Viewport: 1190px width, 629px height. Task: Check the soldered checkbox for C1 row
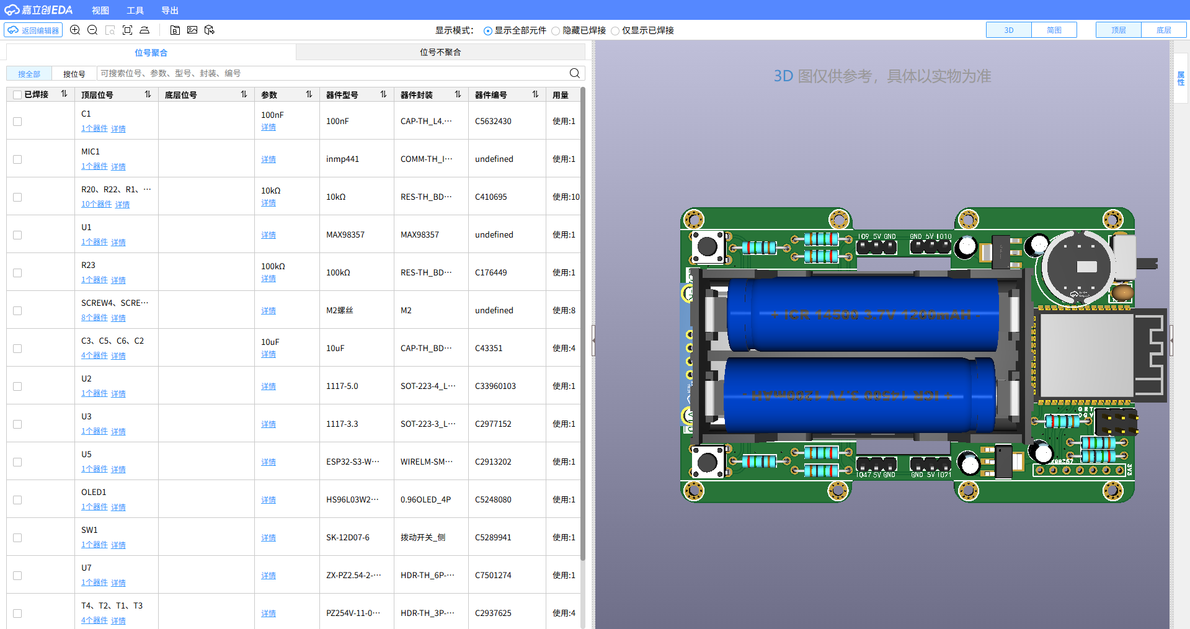coord(17,122)
